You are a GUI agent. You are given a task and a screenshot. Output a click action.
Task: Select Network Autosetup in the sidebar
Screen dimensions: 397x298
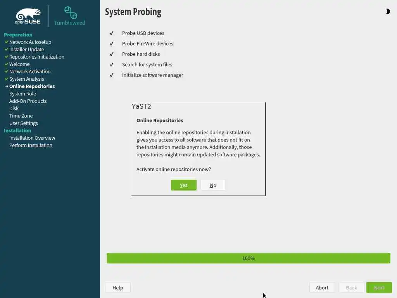[x=30, y=42]
